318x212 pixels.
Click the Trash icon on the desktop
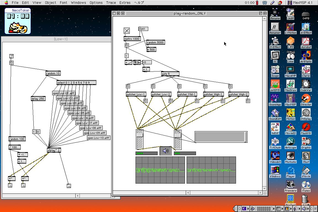(x=305, y=200)
